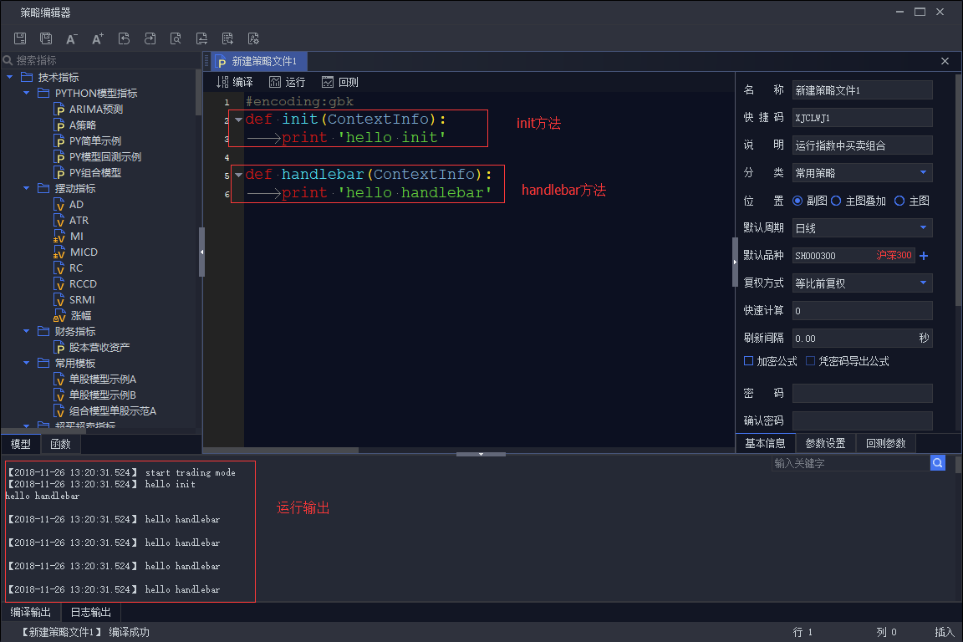Switch to the 日志输出 tab
The width and height of the screenshot is (963, 642).
(x=90, y=612)
